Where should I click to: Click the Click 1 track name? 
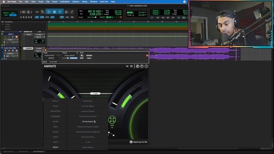click(11, 34)
